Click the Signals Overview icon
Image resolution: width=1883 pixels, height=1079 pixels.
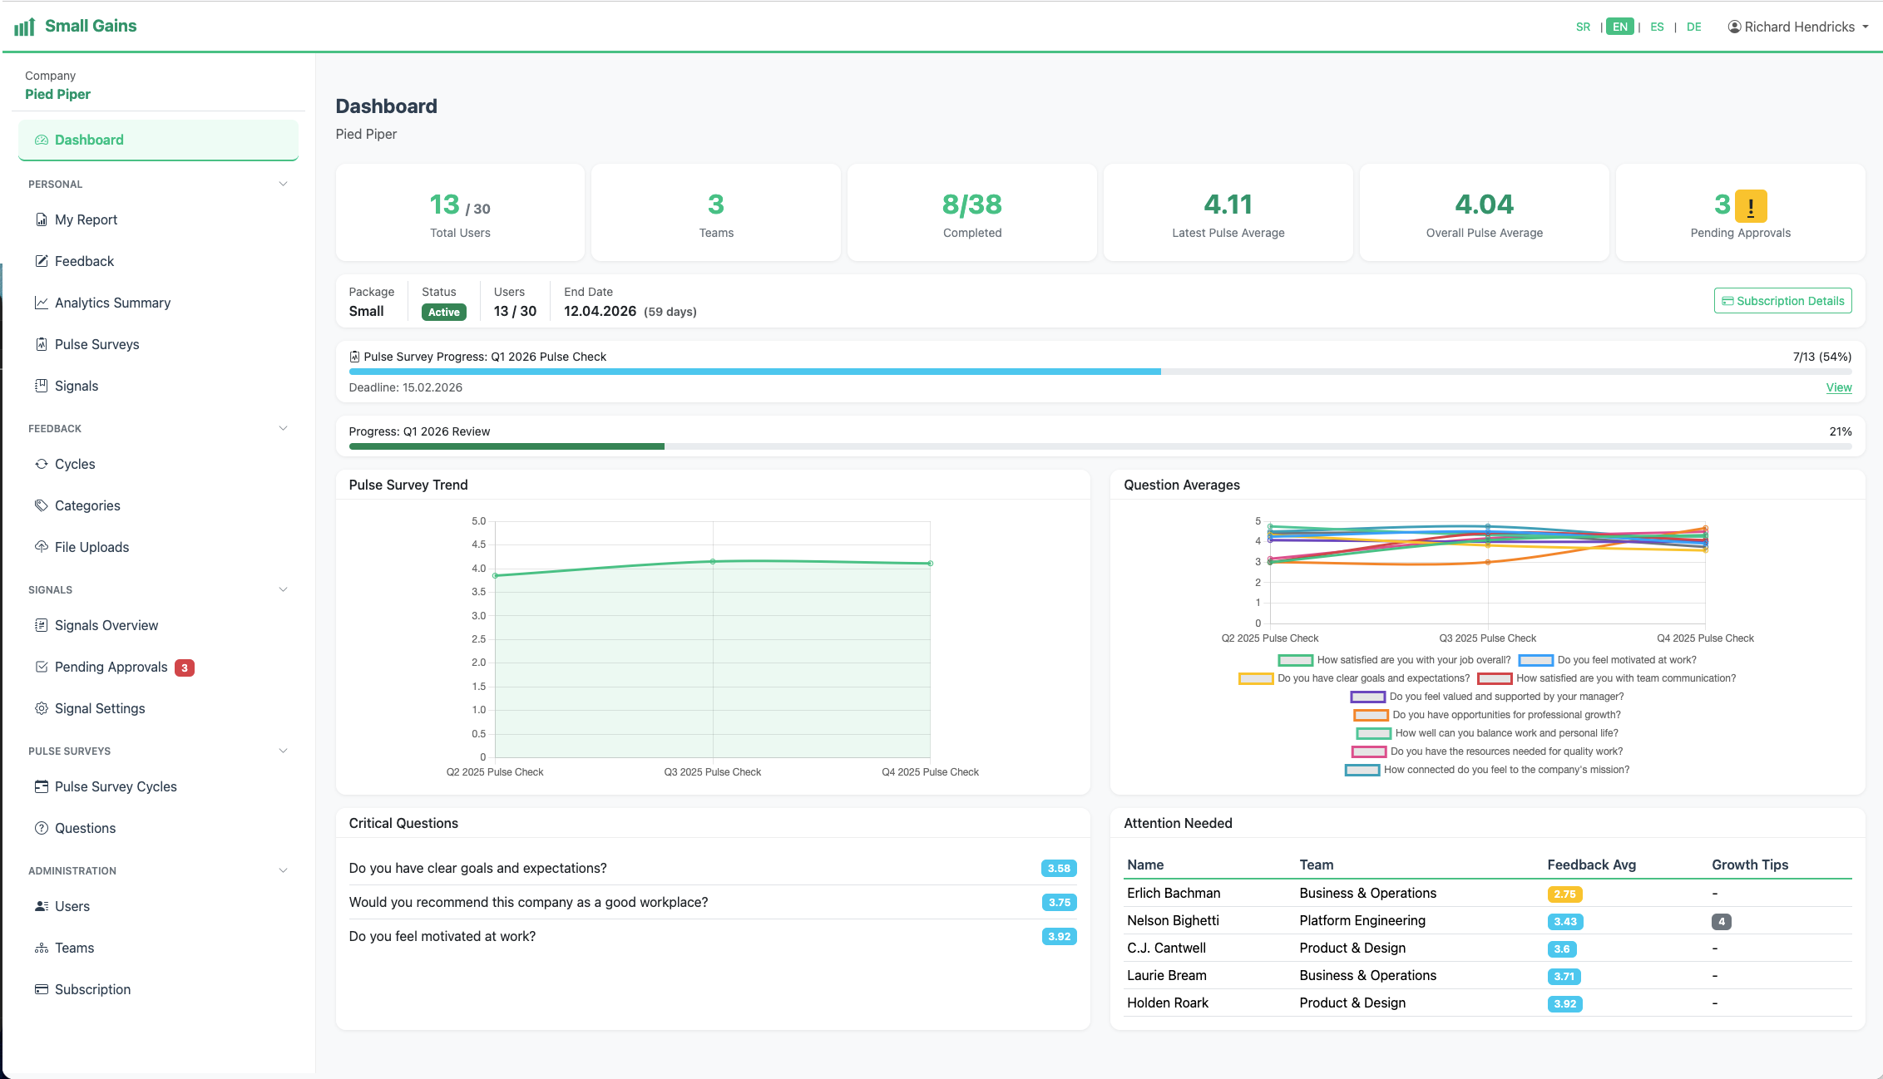coord(42,625)
